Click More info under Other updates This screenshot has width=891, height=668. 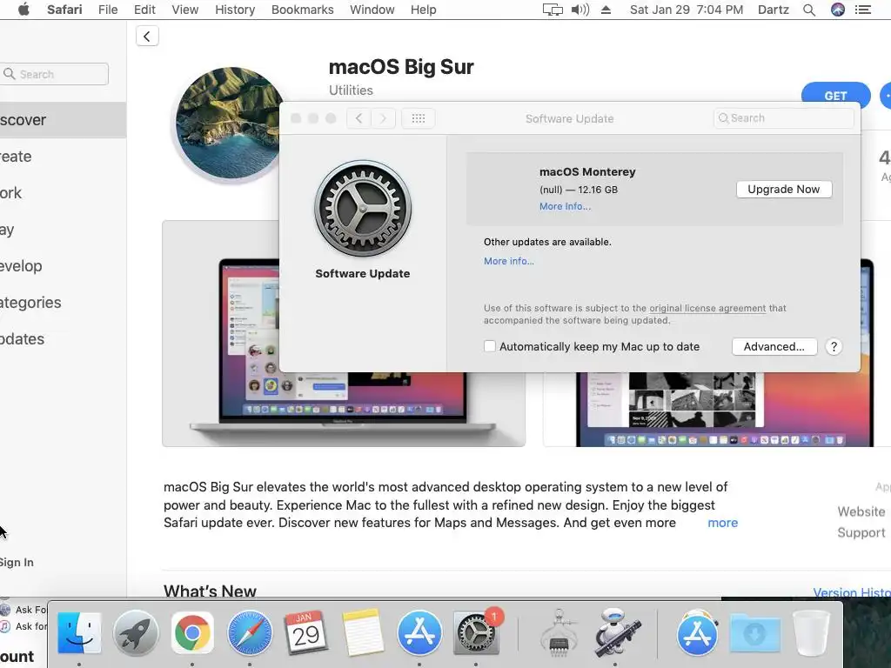click(x=508, y=261)
